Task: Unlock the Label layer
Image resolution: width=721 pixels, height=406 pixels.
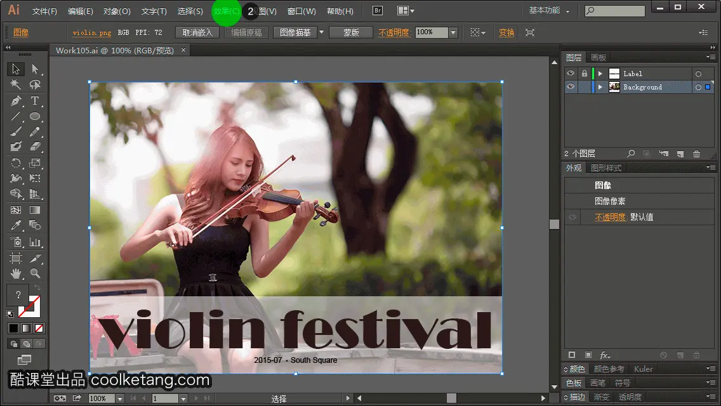Action: tap(585, 74)
